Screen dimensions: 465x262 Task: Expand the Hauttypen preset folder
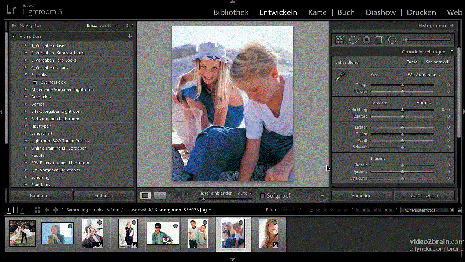pyautogui.click(x=26, y=126)
